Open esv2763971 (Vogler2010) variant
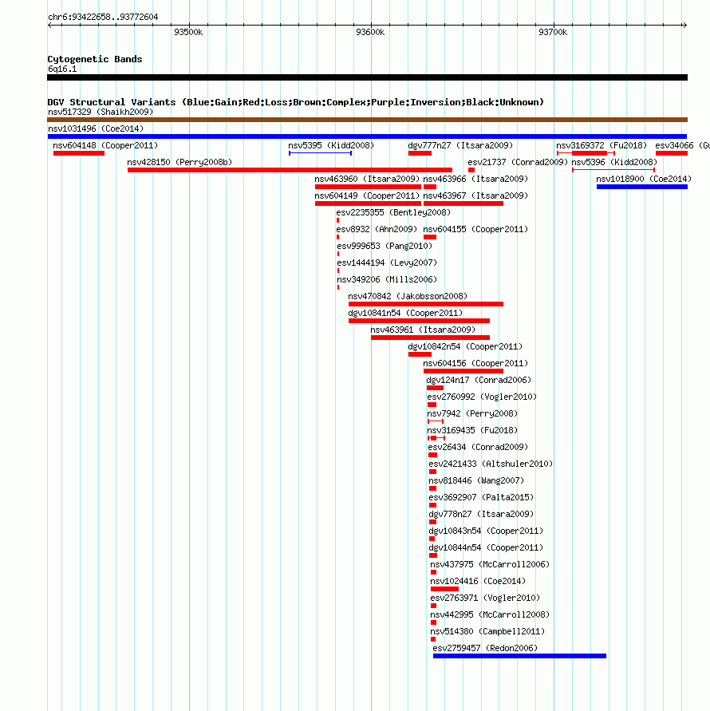Viewport: 710px width, 711px height. [485, 598]
